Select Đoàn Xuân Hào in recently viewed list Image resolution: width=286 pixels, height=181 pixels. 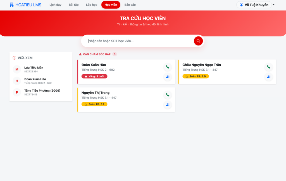(x=35, y=81)
